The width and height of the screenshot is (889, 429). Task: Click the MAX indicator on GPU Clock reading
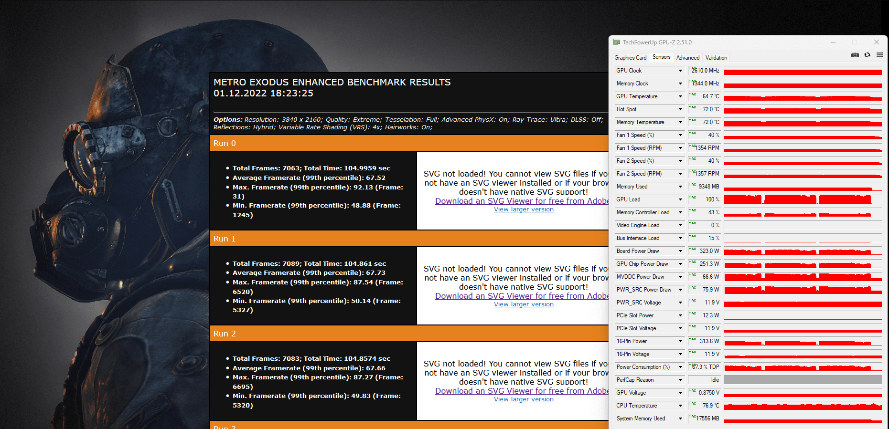pyautogui.click(x=692, y=68)
